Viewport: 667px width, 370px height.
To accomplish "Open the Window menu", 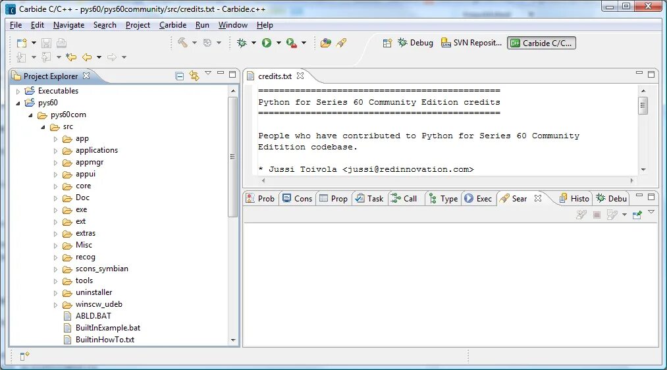I will click(232, 25).
